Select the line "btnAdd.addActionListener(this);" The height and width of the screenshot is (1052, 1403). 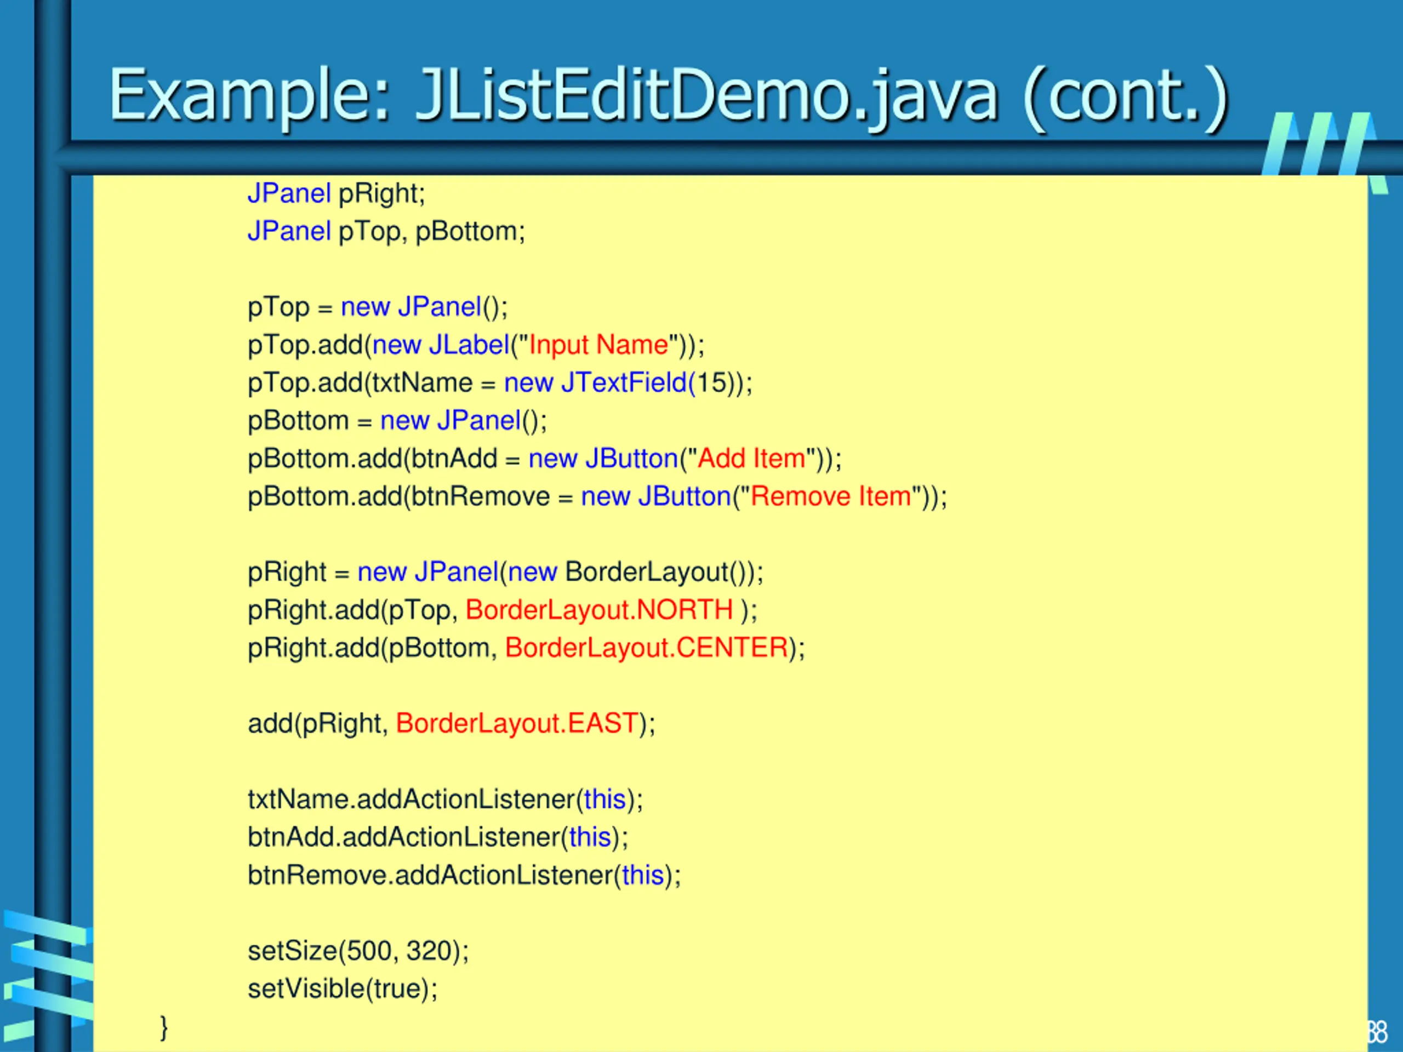click(438, 838)
